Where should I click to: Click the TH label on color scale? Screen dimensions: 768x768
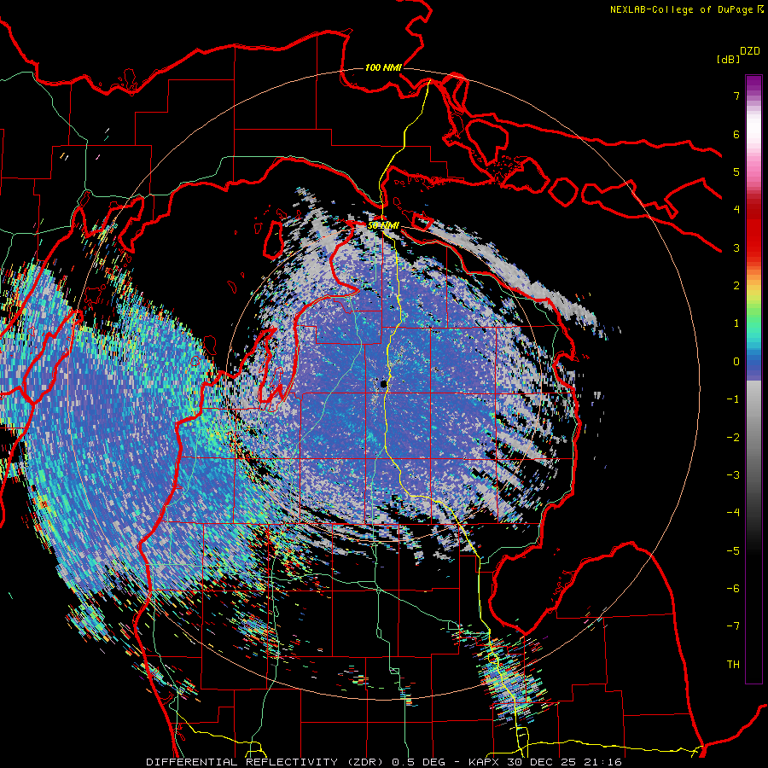733,665
